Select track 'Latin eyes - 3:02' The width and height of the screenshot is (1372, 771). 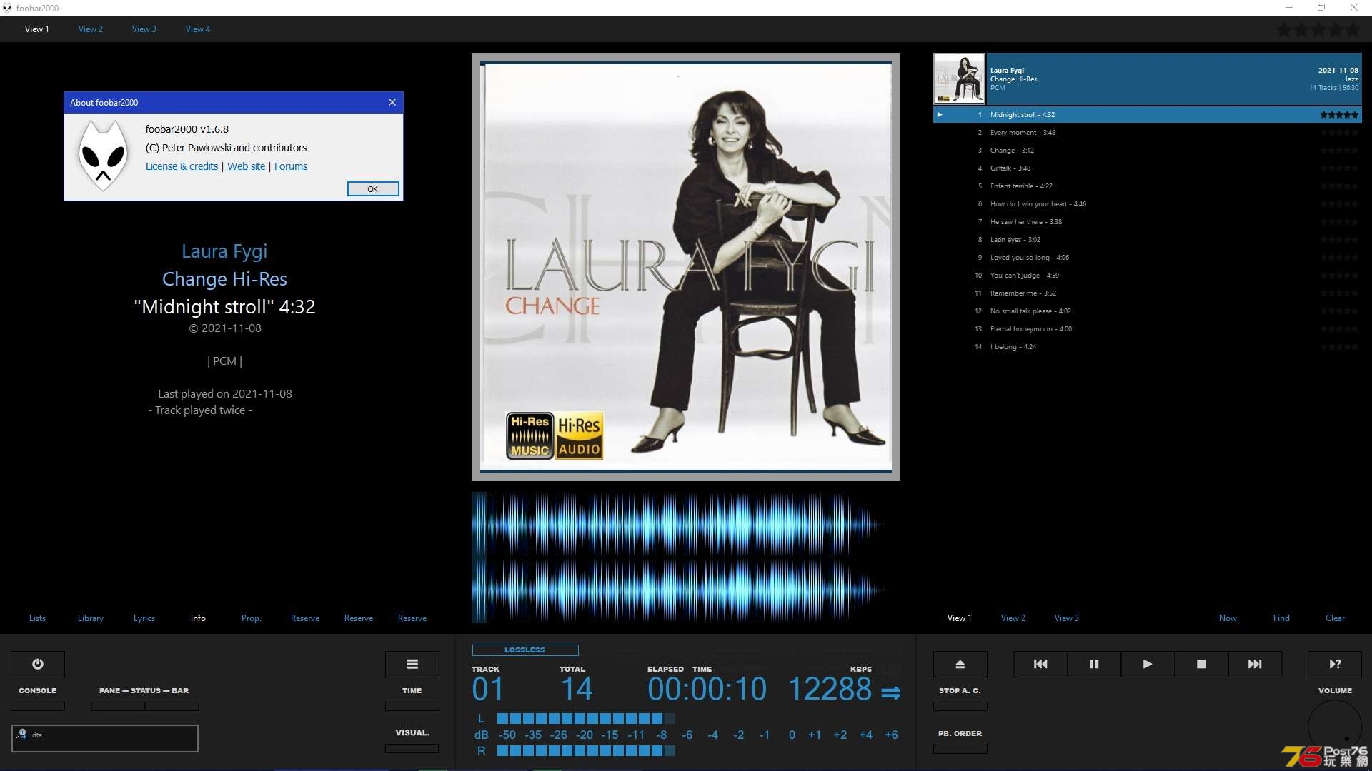pyautogui.click(x=1148, y=240)
